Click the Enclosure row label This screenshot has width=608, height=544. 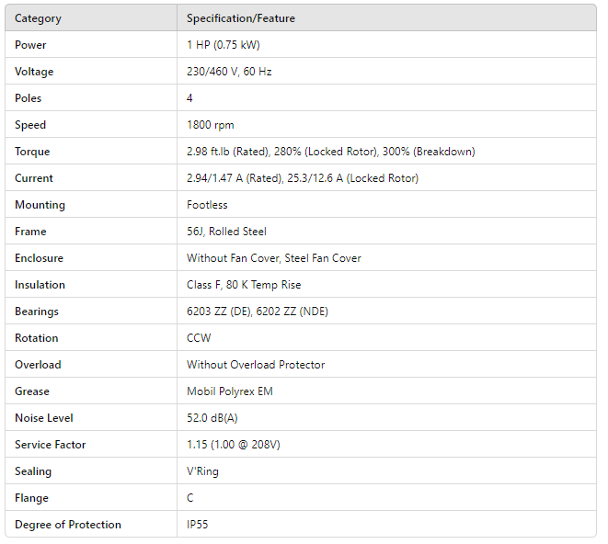pyautogui.click(x=39, y=258)
